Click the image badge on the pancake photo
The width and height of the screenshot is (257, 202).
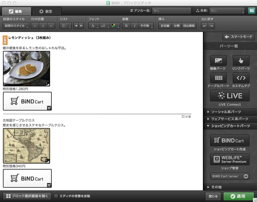pyautogui.click(x=47, y=84)
